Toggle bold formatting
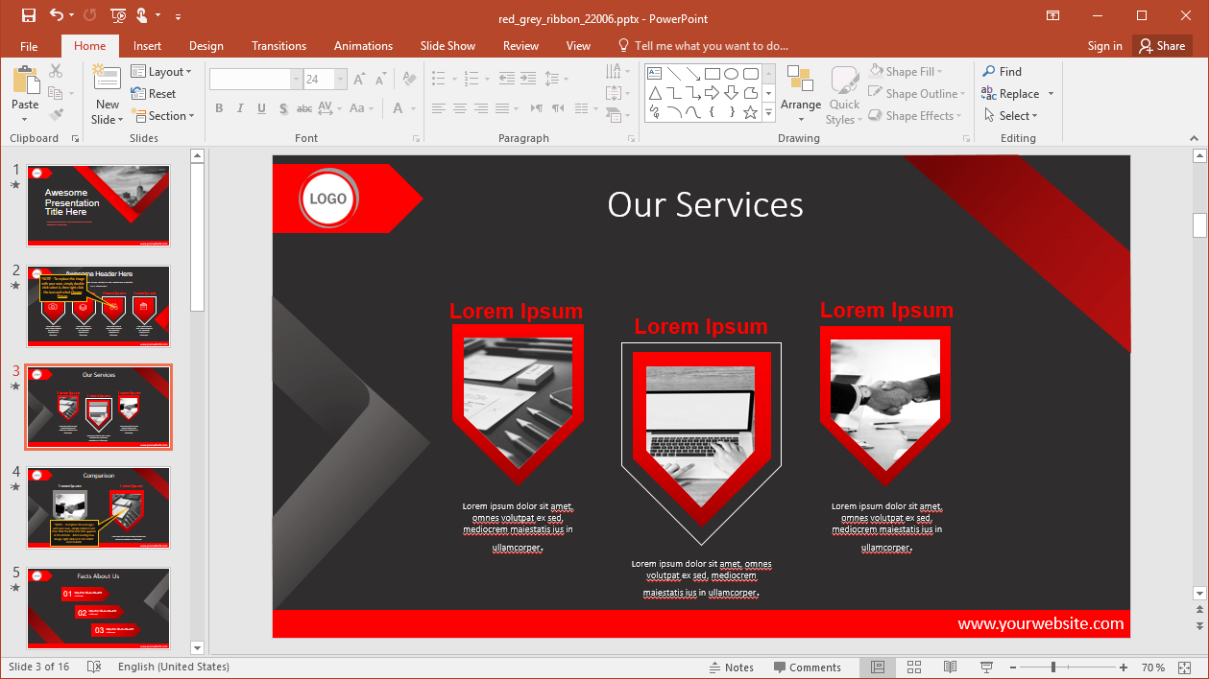The width and height of the screenshot is (1209, 679). (x=219, y=108)
